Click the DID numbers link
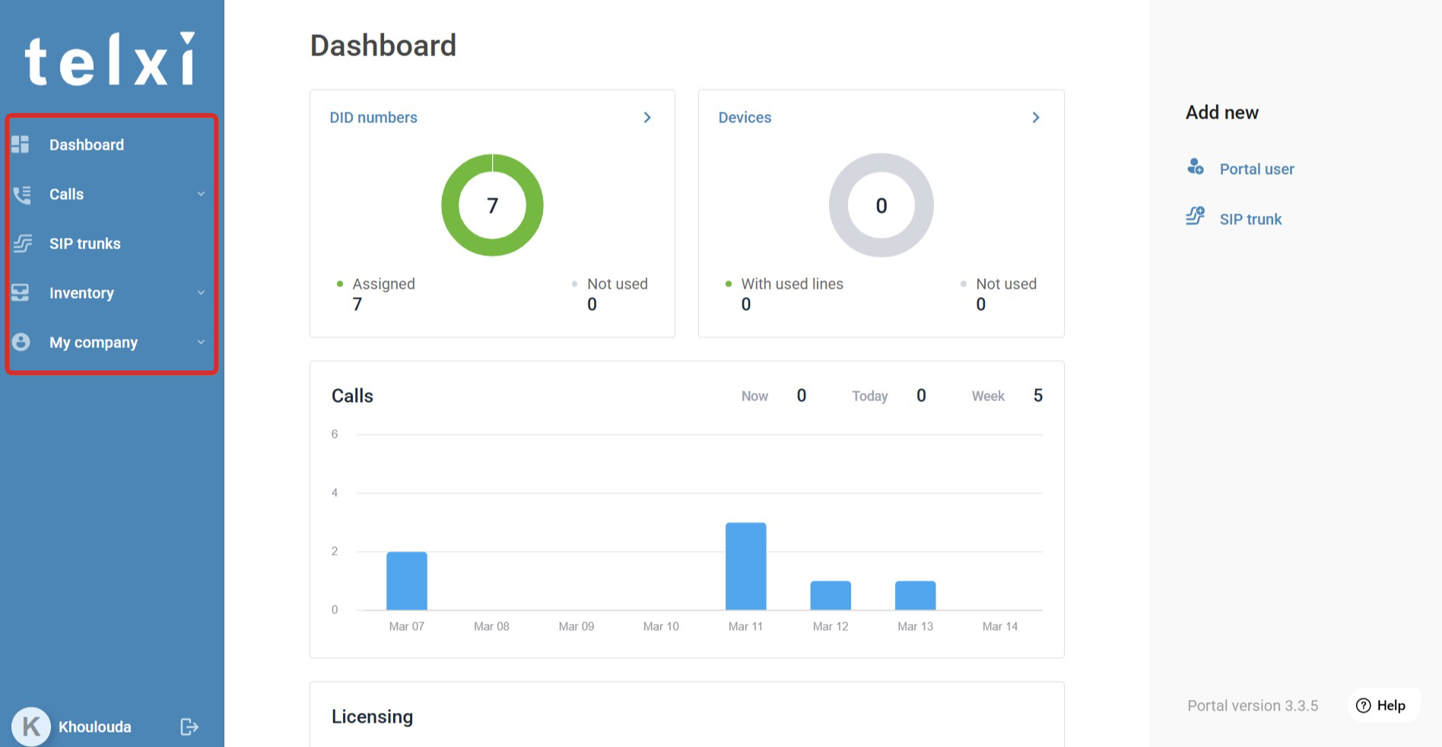 [x=373, y=118]
